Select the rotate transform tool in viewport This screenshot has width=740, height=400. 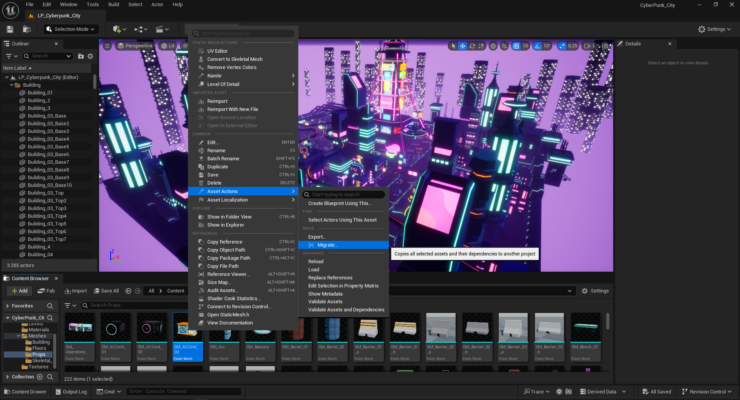[x=472, y=46]
